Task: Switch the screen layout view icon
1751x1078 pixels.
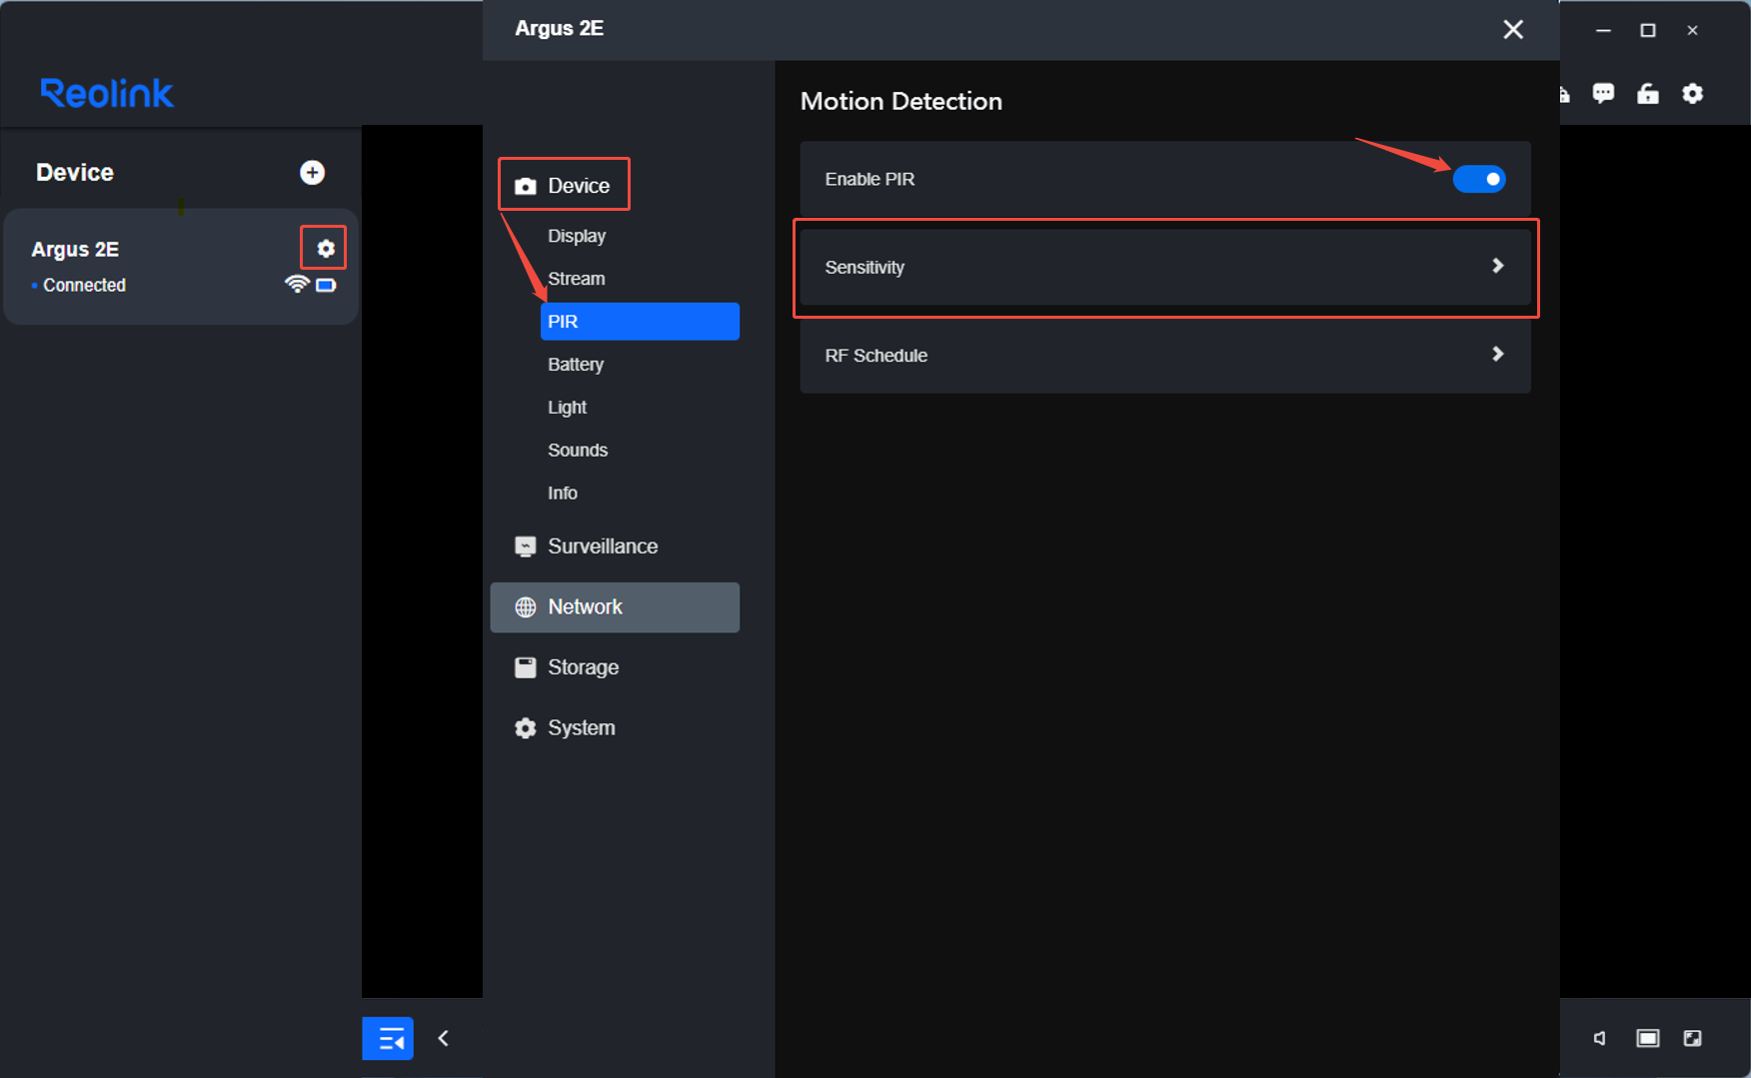Action: (1647, 1038)
